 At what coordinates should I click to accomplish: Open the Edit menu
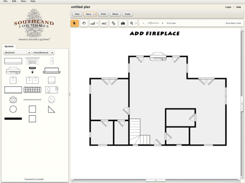pyautogui.click(x=14, y=1)
